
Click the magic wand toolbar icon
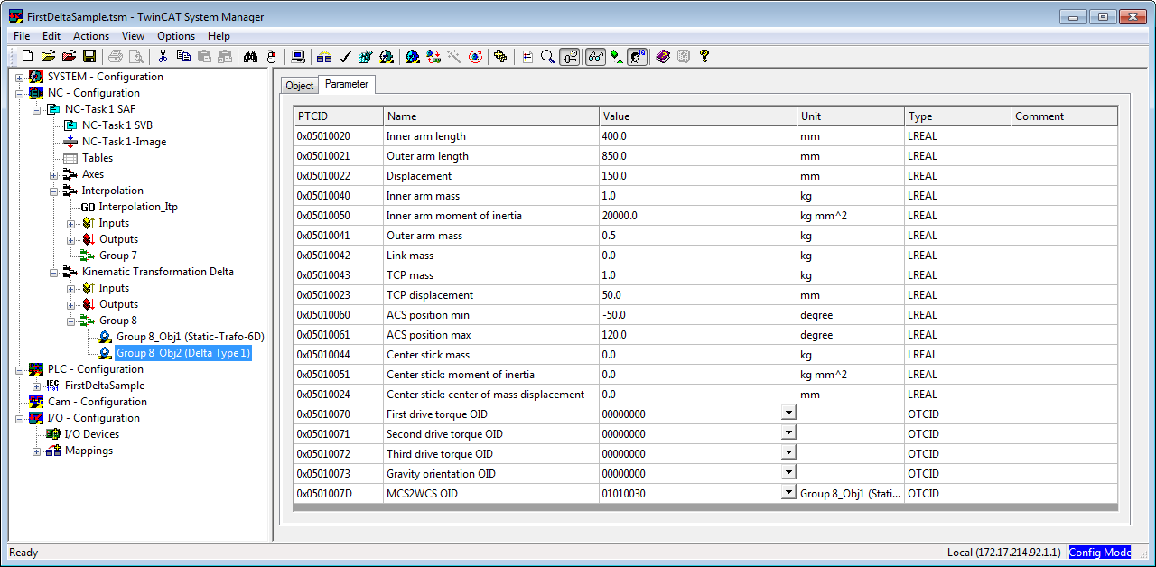click(x=454, y=56)
